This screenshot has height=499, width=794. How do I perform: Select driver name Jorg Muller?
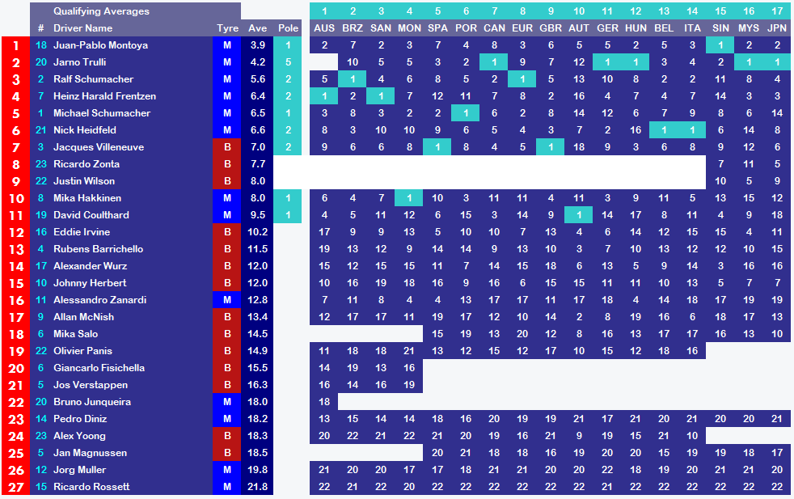(79, 470)
